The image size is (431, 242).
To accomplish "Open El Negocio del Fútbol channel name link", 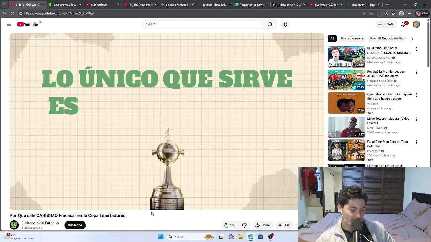I will click(x=38, y=223).
